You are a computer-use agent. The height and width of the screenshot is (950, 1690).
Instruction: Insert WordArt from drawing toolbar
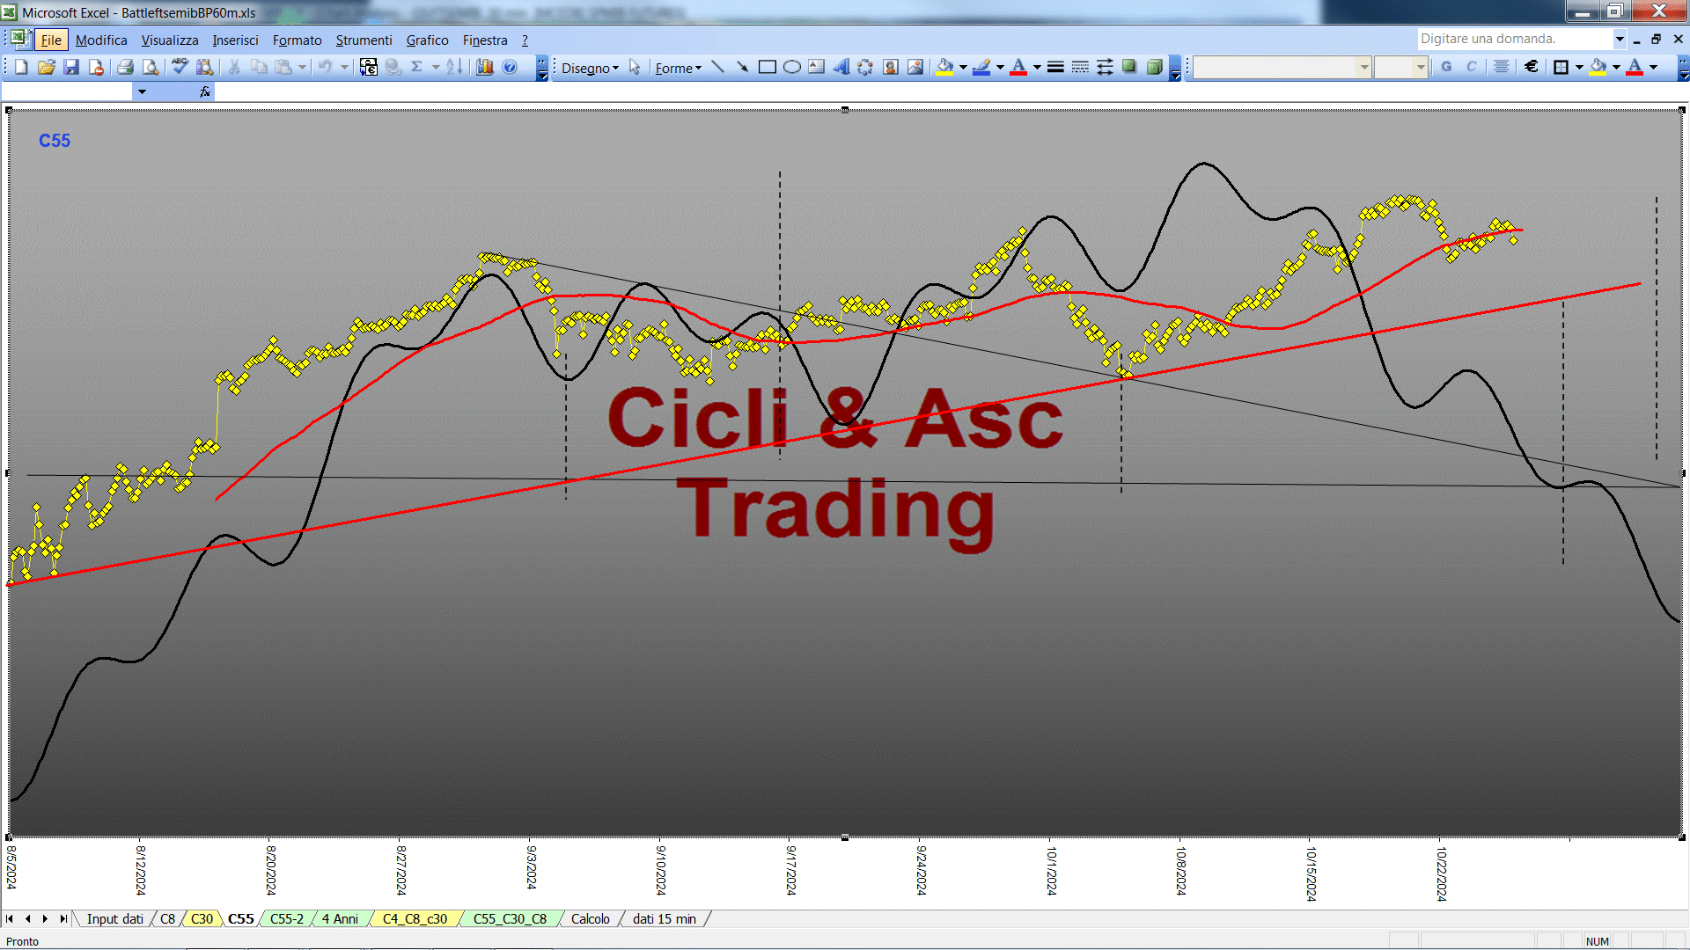pos(841,67)
